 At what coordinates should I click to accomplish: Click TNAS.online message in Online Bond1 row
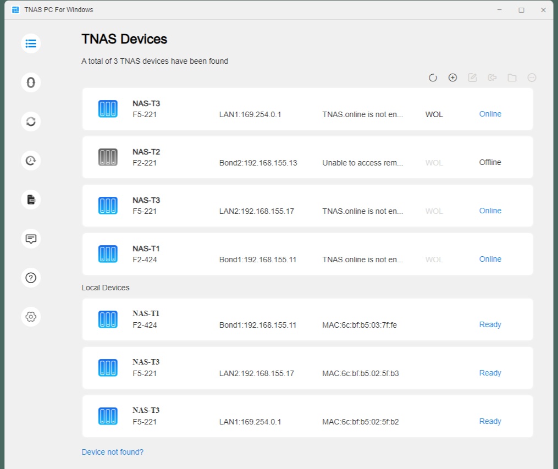point(363,260)
